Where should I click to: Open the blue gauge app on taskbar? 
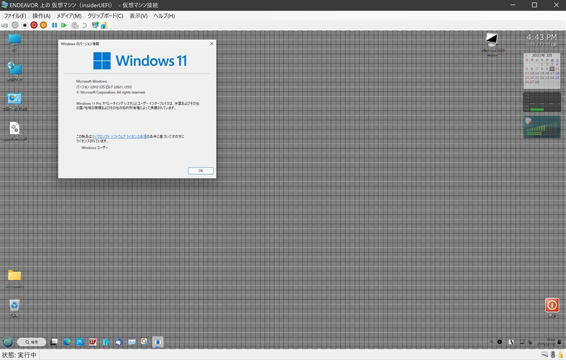(80, 342)
